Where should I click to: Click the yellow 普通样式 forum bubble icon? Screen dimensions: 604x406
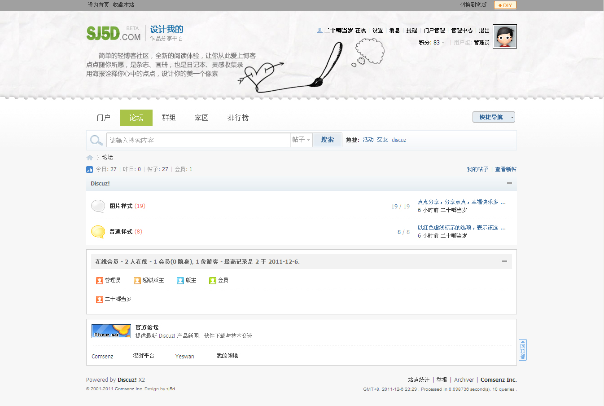pyautogui.click(x=98, y=232)
